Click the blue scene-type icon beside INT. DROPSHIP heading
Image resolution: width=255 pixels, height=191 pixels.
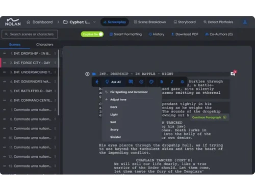(94, 74)
